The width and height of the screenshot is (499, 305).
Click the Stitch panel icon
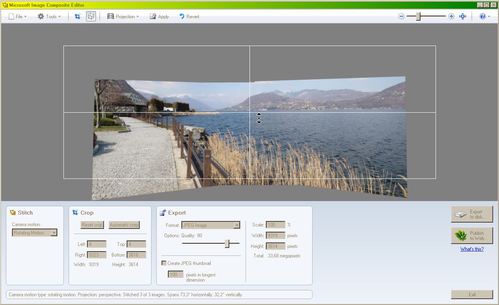click(13, 213)
